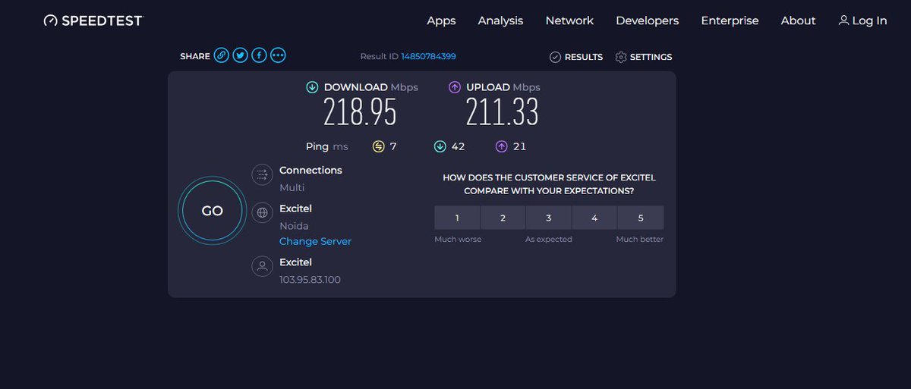This screenshot has width=911, height=389.
Task: Rate customer service 1
Action: pos(457,218)
